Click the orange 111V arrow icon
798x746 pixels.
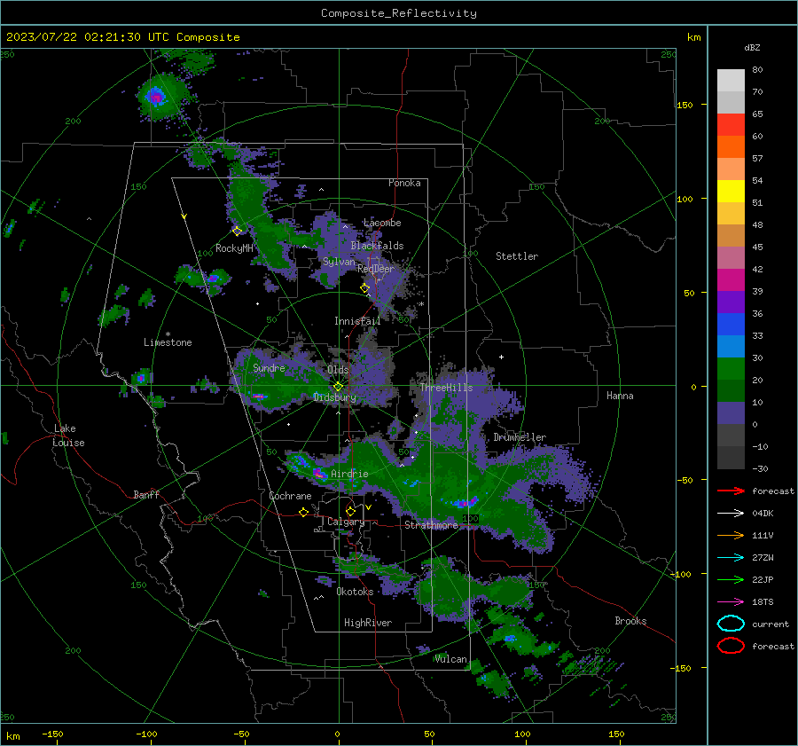pos(731,535)
